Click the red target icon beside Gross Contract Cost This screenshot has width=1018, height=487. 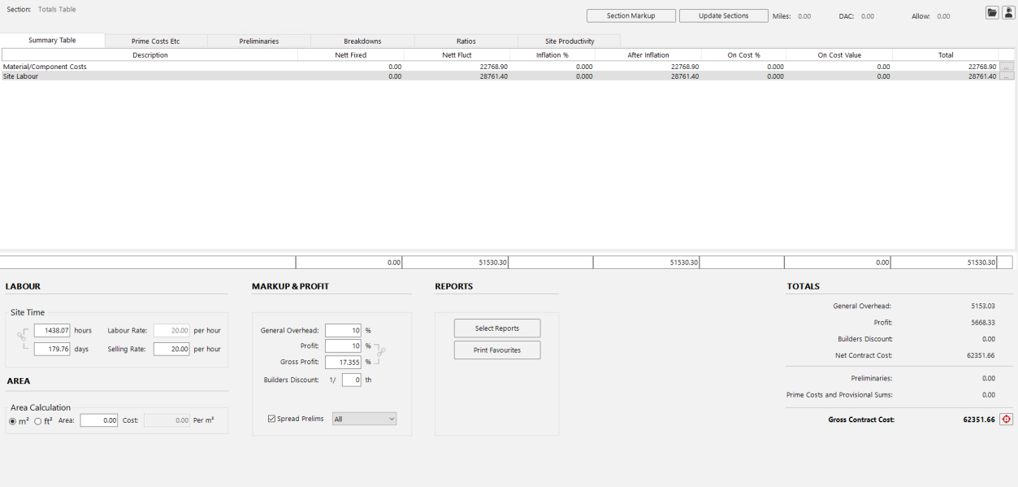click(x=1006, y=420)
